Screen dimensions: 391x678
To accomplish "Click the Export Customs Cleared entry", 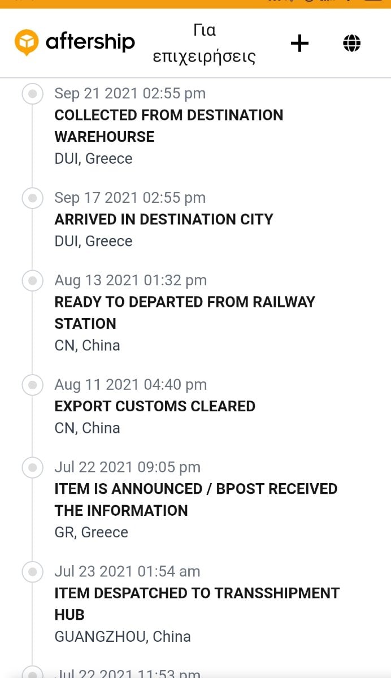I will (x=155, y=406).
